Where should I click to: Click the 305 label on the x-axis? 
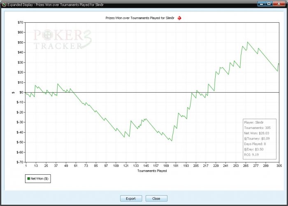point(278,166)
